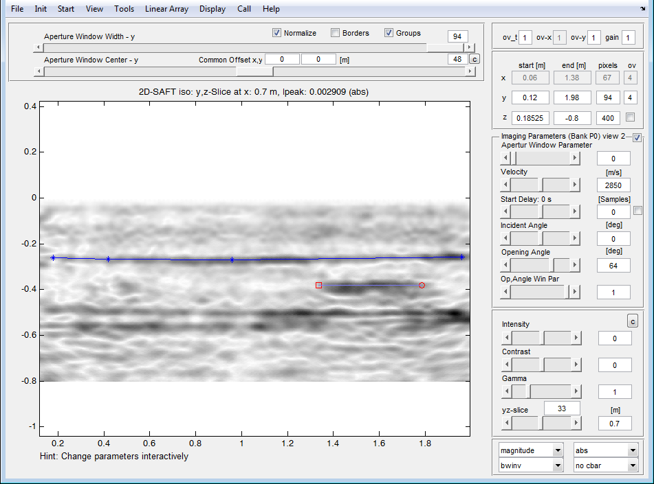Click the ov_t input field
654x484 pixels.
[525, 38]
